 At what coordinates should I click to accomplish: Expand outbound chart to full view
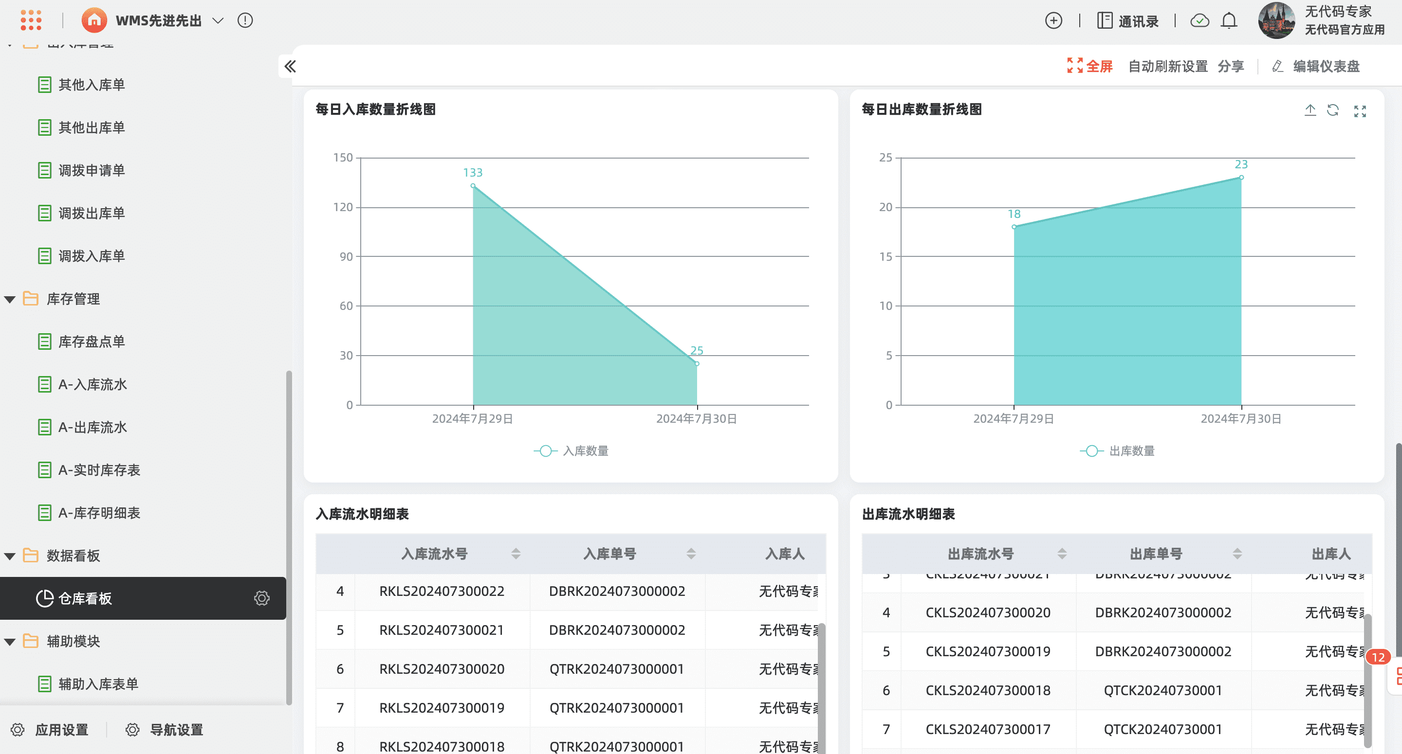click(x=1360, y=111)
